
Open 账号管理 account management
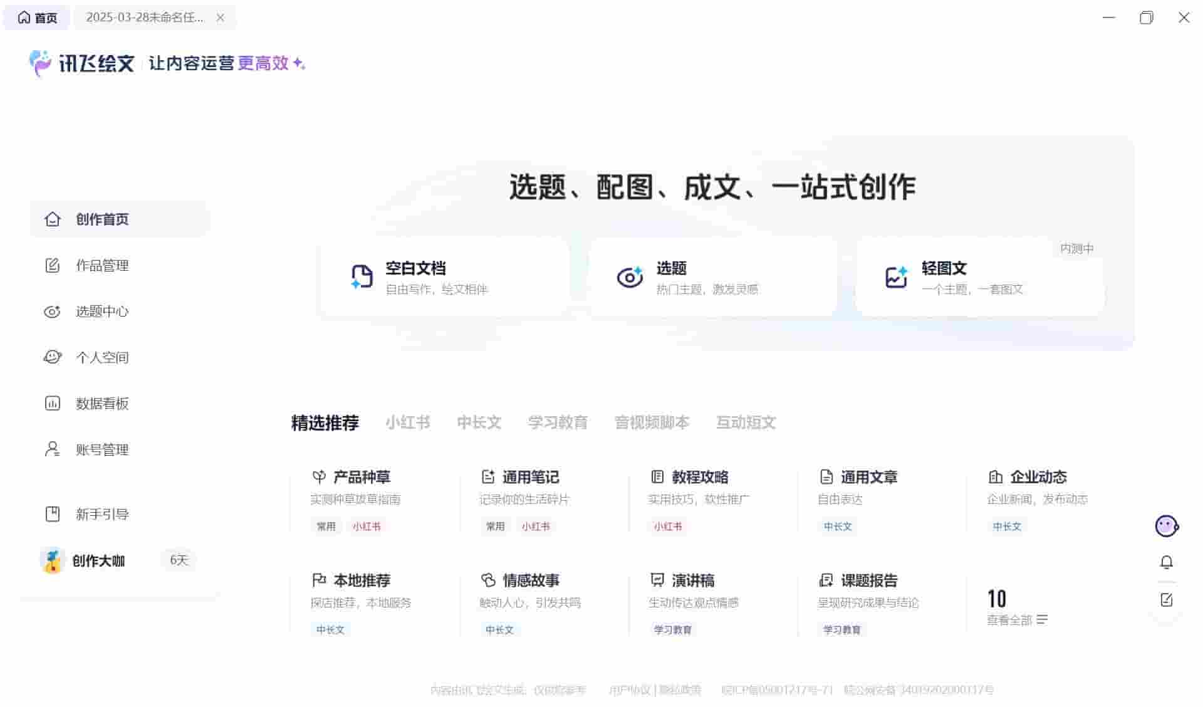coord(102,449)
